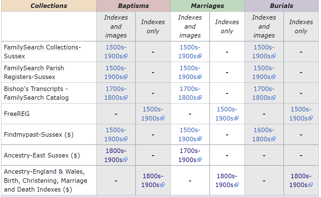The width and height of the screenshot is (321, 197).
Task: Click the Ancestry-England & Wales indexes row label
Action: (46, 181)
